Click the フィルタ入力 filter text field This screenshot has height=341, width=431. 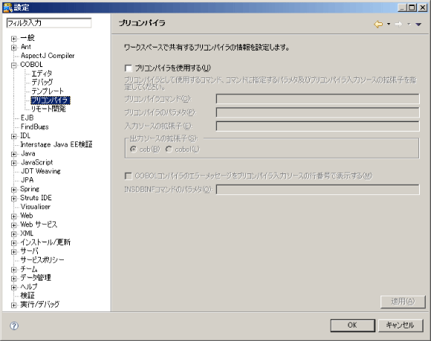pyautogui.click(x=49, y=23)
